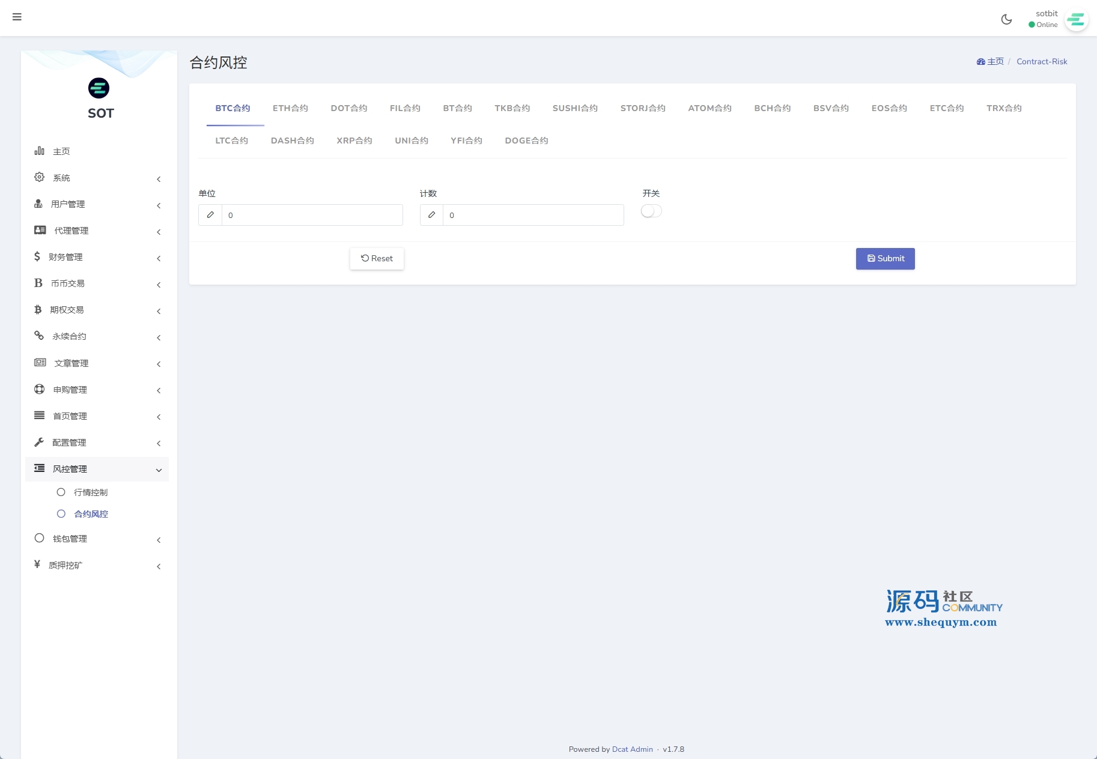The image size is (1097, 759).
Task: Expand the 钱包管理 menu chevron
Action: 159,540
